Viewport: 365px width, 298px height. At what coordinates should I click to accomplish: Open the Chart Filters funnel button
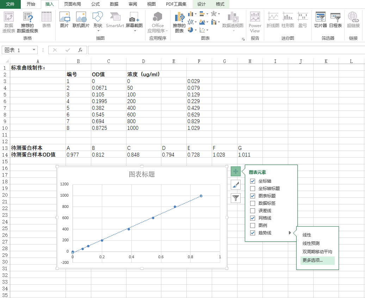[236, 198]
